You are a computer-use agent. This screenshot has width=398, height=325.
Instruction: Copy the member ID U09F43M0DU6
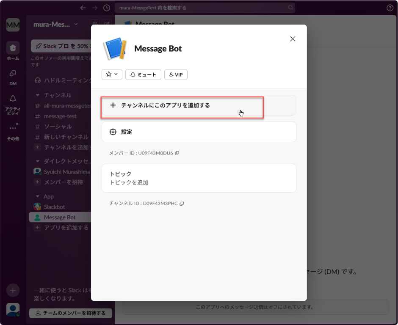click(x=177, y=153)
